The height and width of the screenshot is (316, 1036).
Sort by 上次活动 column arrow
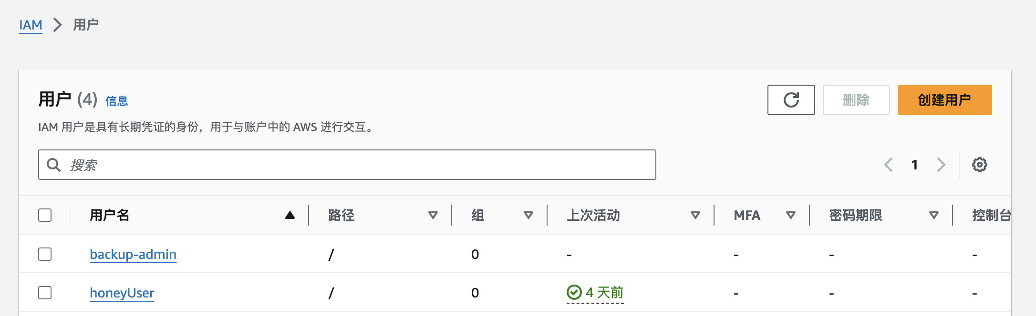pos(695,215)
